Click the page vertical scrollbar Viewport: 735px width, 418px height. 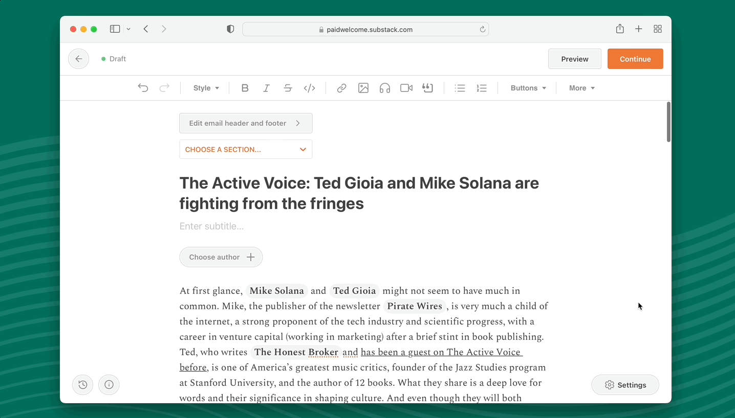click(668, 122)
